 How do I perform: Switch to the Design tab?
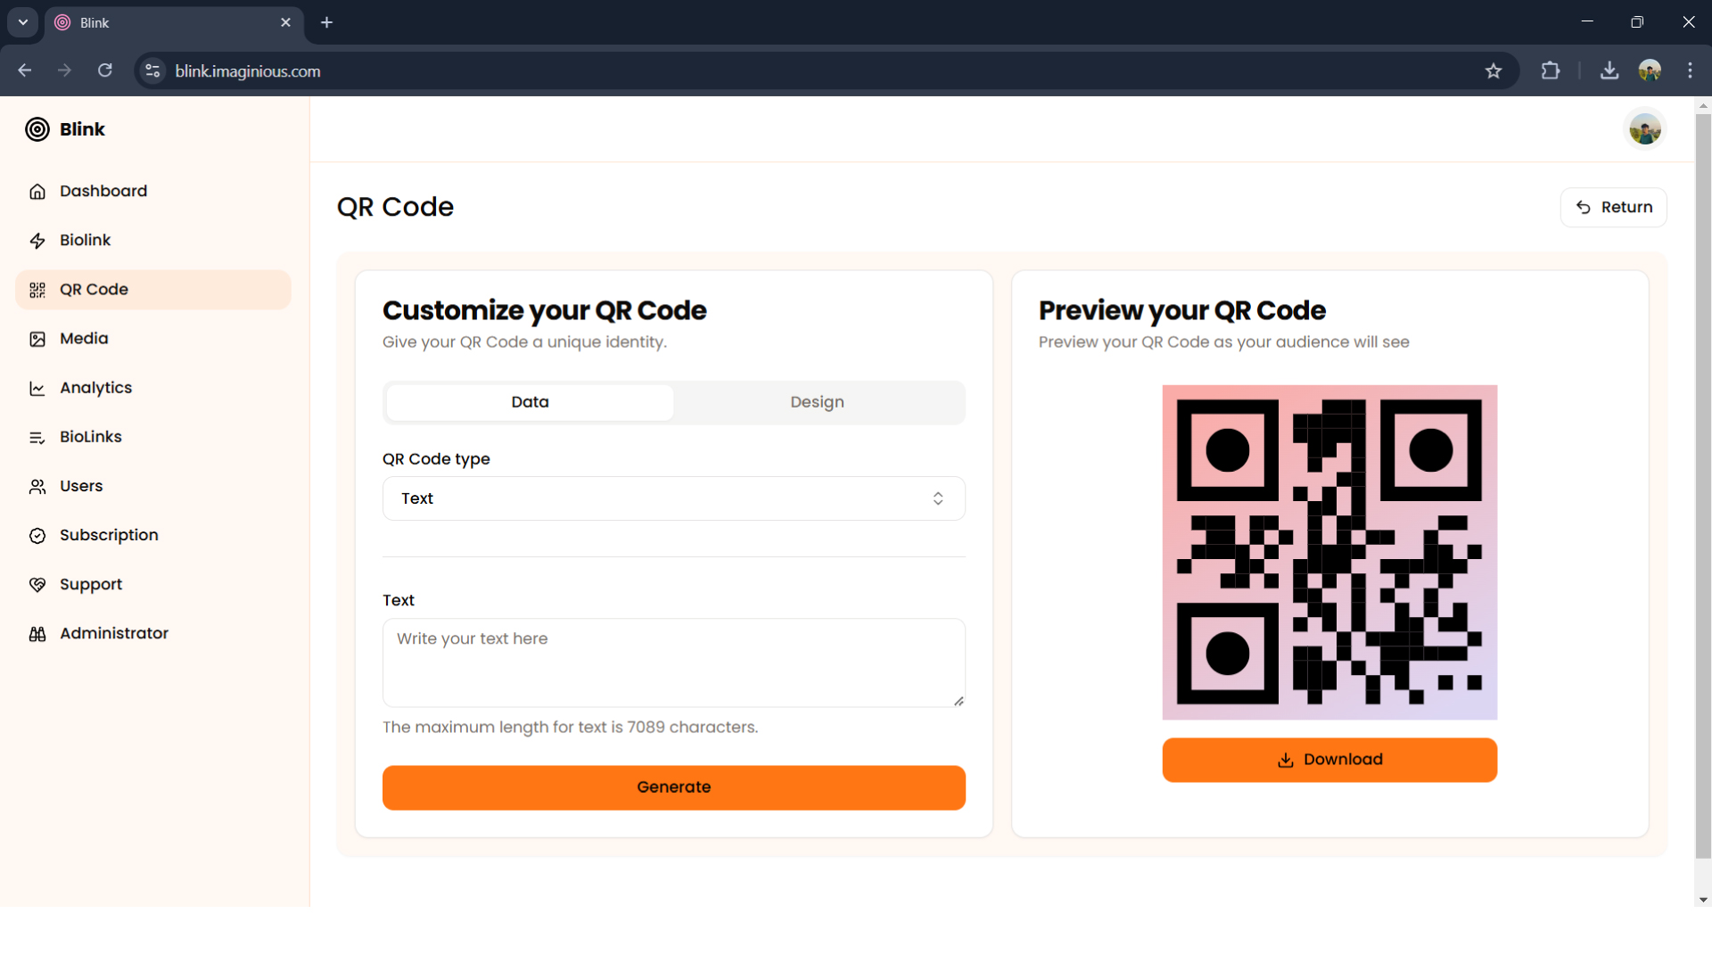click(817, 402)
